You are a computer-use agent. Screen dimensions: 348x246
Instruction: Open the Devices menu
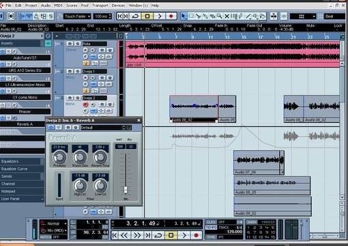(118, 5)
